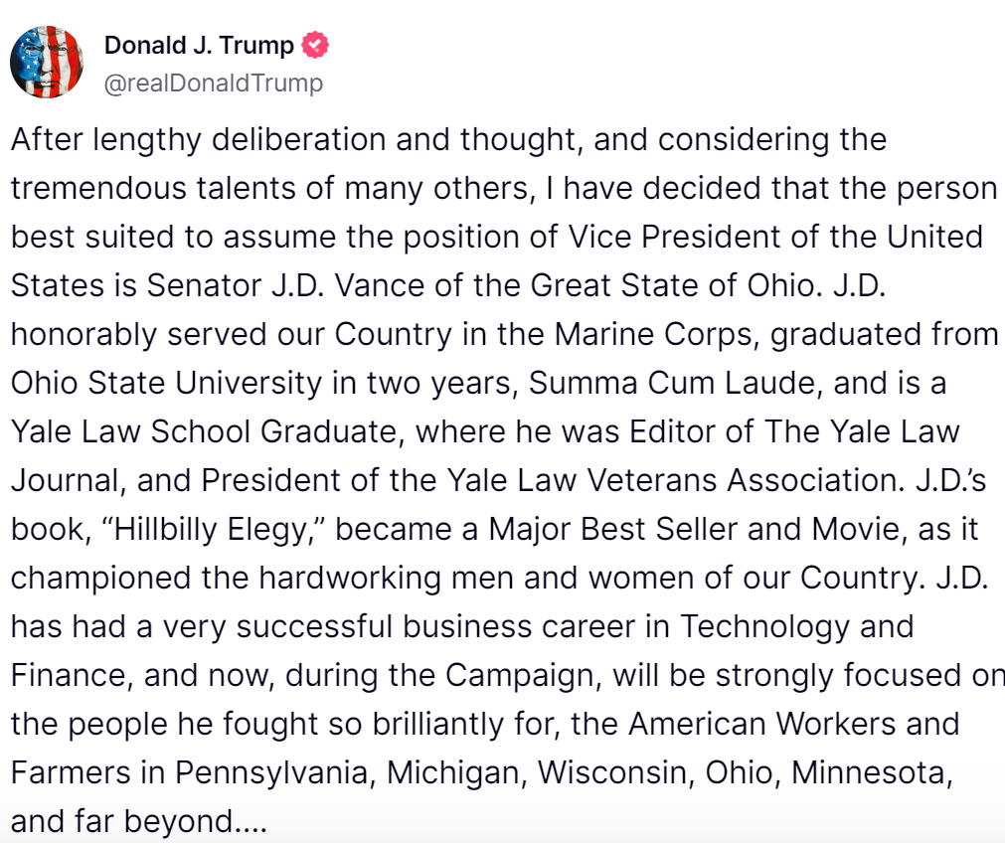Click "Technology" in the post text
Image resolution: width=1005 pixels, height=843 pixels.
[x=764, y=627]
